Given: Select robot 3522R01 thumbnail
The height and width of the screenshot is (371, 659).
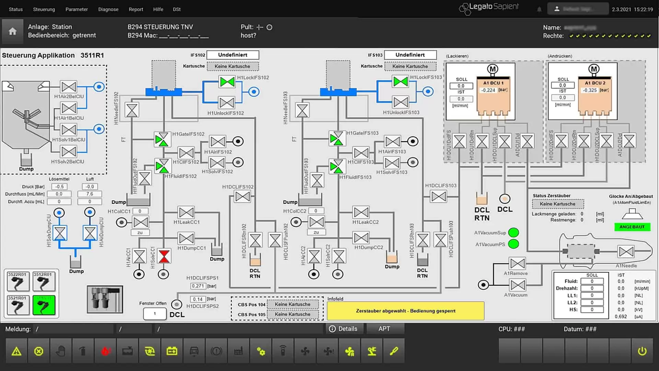Looking at the screenshot, I should coord(18,281).
